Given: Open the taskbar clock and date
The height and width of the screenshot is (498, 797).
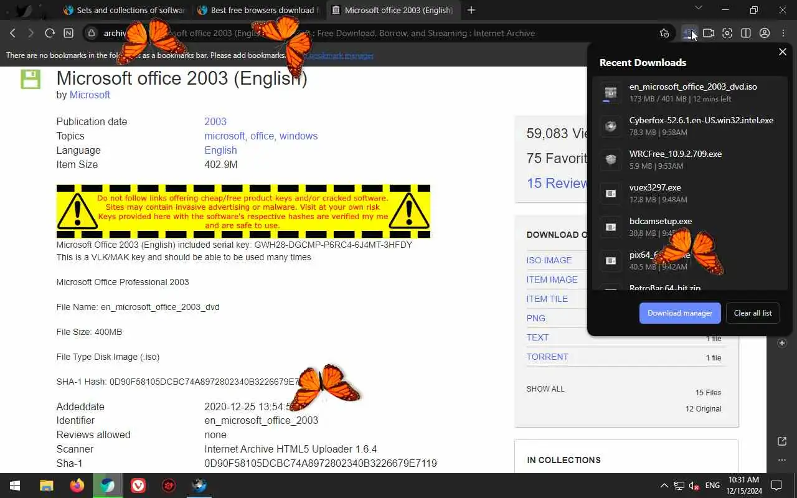Looking at the screenshot, I should (x=743, y=486).
